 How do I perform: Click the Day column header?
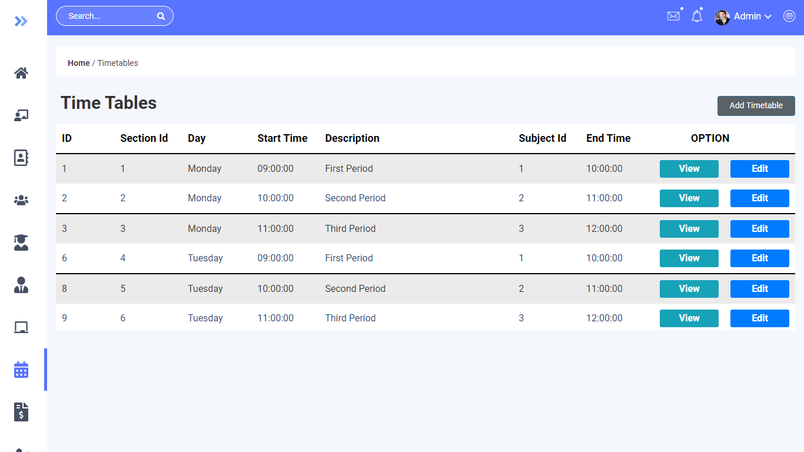point(197,138)
